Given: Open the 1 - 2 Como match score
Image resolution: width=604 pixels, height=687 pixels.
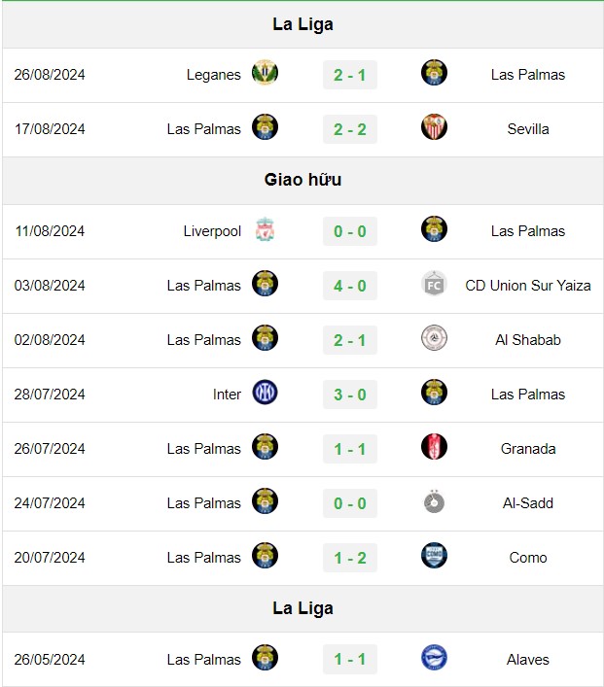Looking at the screenshot, I should click(x=350, y=558).
